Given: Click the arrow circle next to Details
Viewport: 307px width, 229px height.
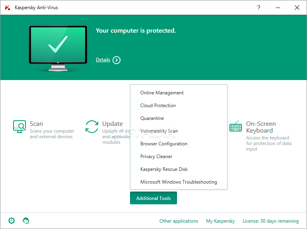Looking at the screenshot, I should point(117,60).
